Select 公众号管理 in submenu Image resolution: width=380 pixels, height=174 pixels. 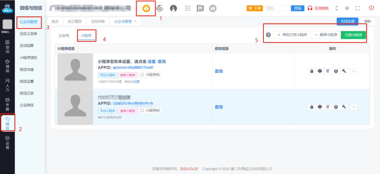pos(28,22)
